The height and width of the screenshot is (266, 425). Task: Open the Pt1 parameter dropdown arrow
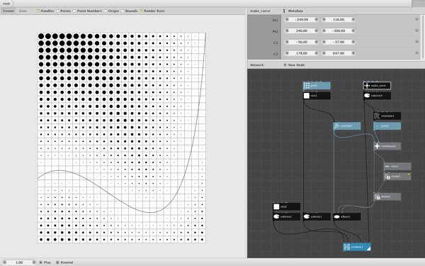click(x=416, y=20)
